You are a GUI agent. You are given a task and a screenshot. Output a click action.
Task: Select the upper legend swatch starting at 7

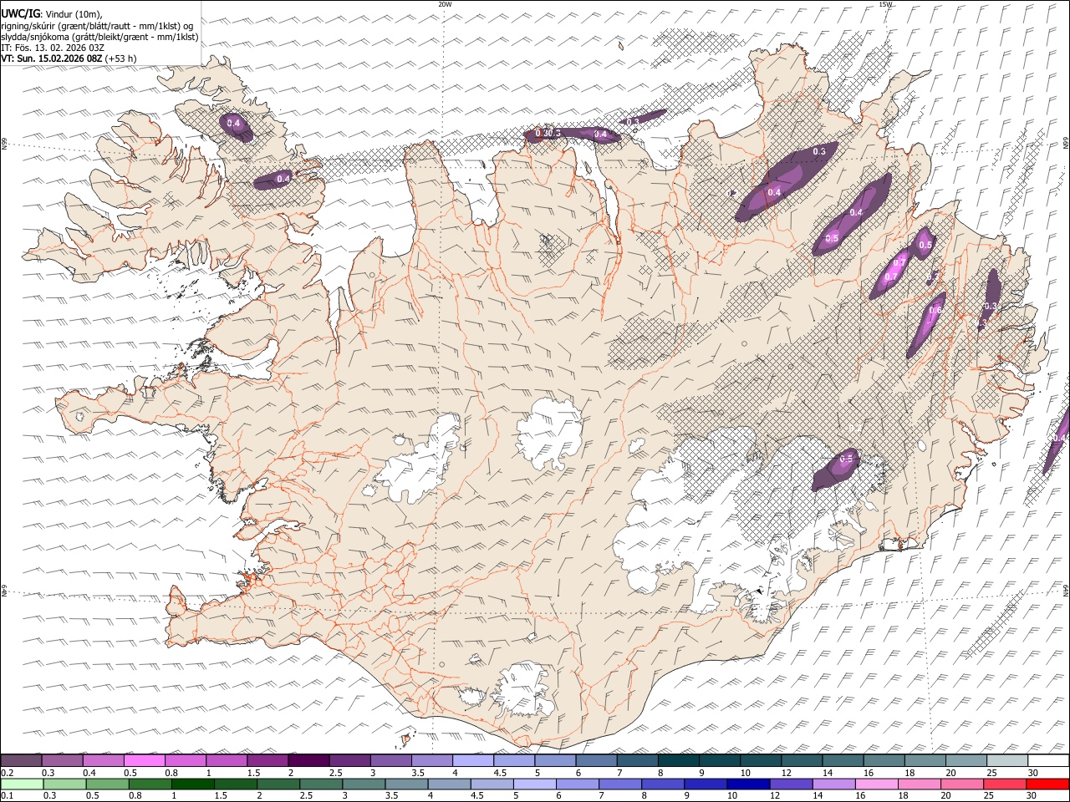coord(636,760)
